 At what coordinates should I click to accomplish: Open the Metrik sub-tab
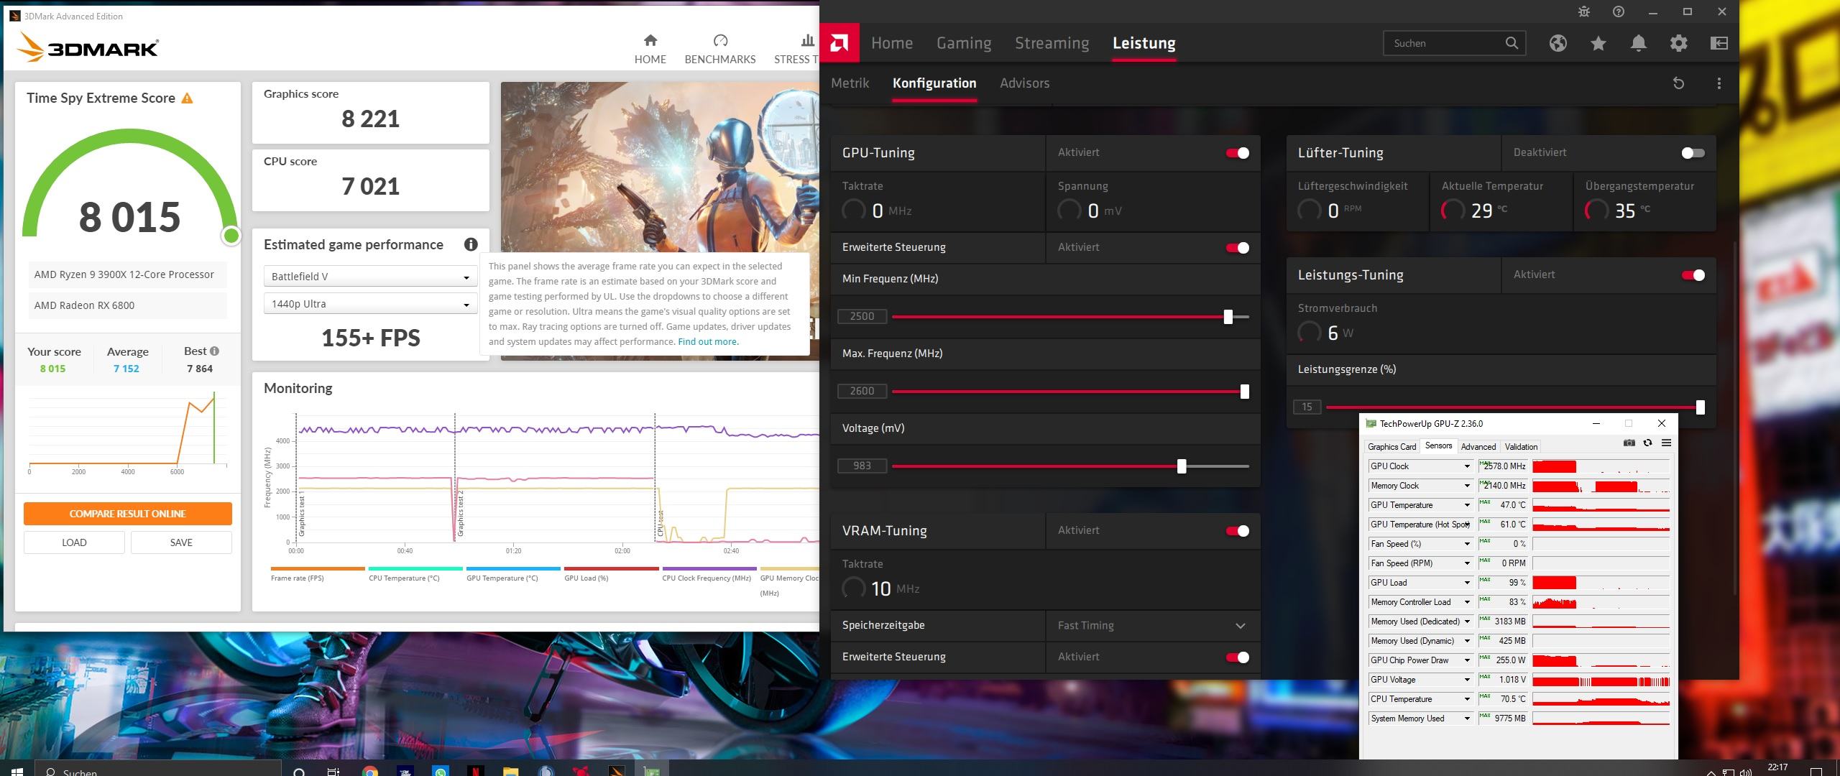click(x=850, y=83)
